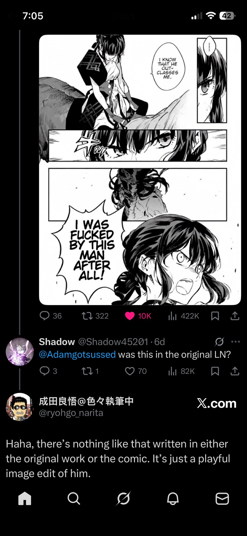View analytics showing 422K views
This screenshot has width=247, height=536.
pyautogui.click(x=184, y=316)
